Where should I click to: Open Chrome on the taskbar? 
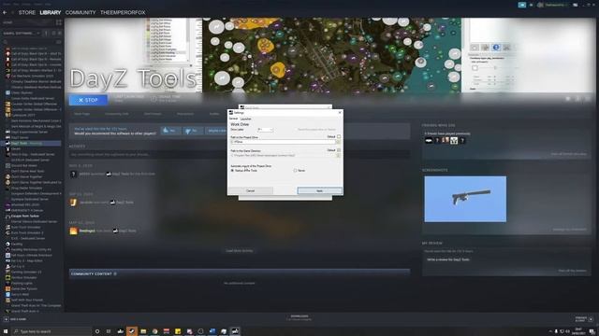154,331
